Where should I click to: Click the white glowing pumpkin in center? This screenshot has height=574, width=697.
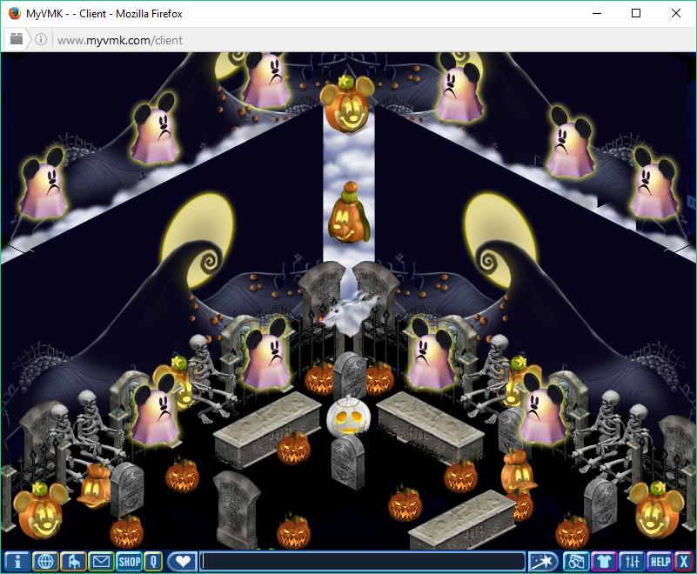point(345,417)
